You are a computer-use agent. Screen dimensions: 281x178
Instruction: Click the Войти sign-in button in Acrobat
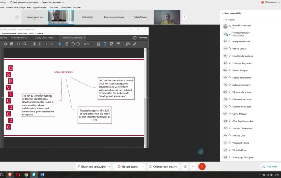point(143,37)
